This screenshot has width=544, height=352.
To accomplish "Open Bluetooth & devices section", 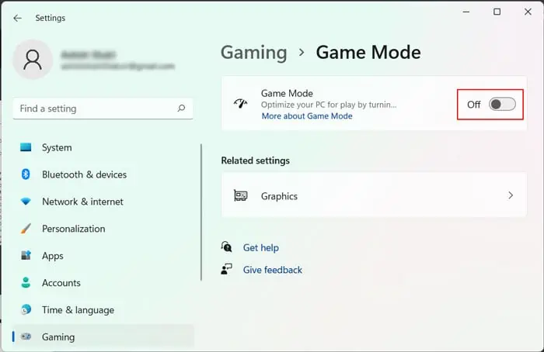I will click(103, 174).
